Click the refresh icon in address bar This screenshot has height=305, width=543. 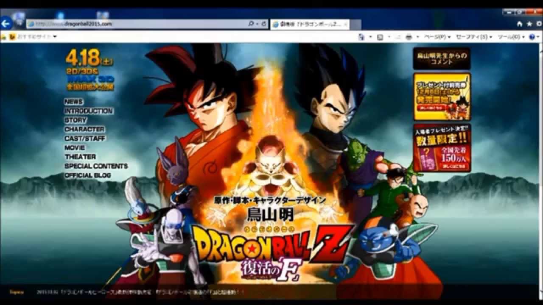point(264,24)
